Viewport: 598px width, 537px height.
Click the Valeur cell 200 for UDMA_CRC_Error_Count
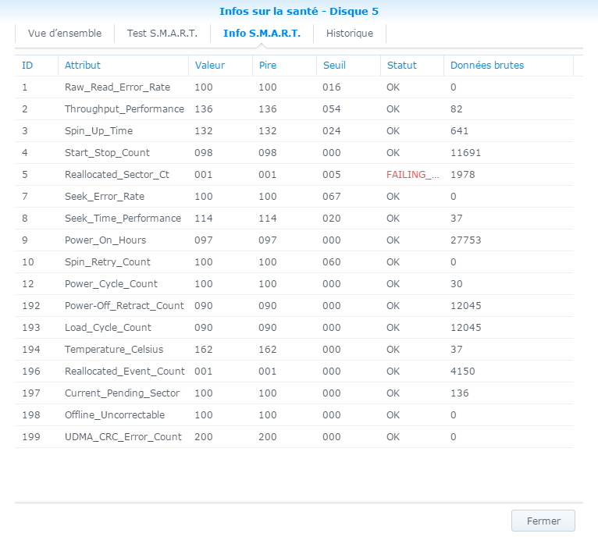click(x=204, y=437)
